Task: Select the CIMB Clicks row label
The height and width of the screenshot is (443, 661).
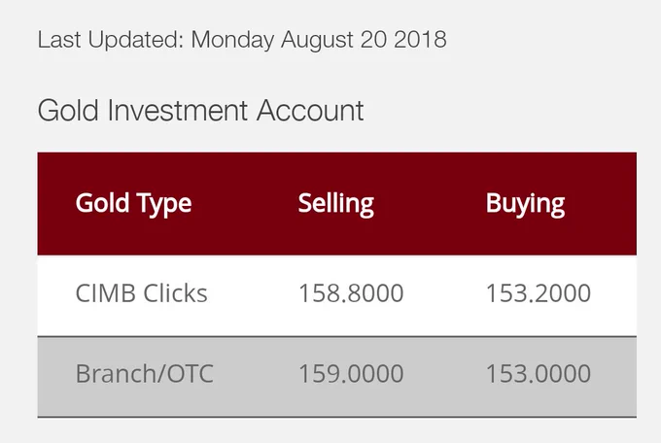Action: 142,293
